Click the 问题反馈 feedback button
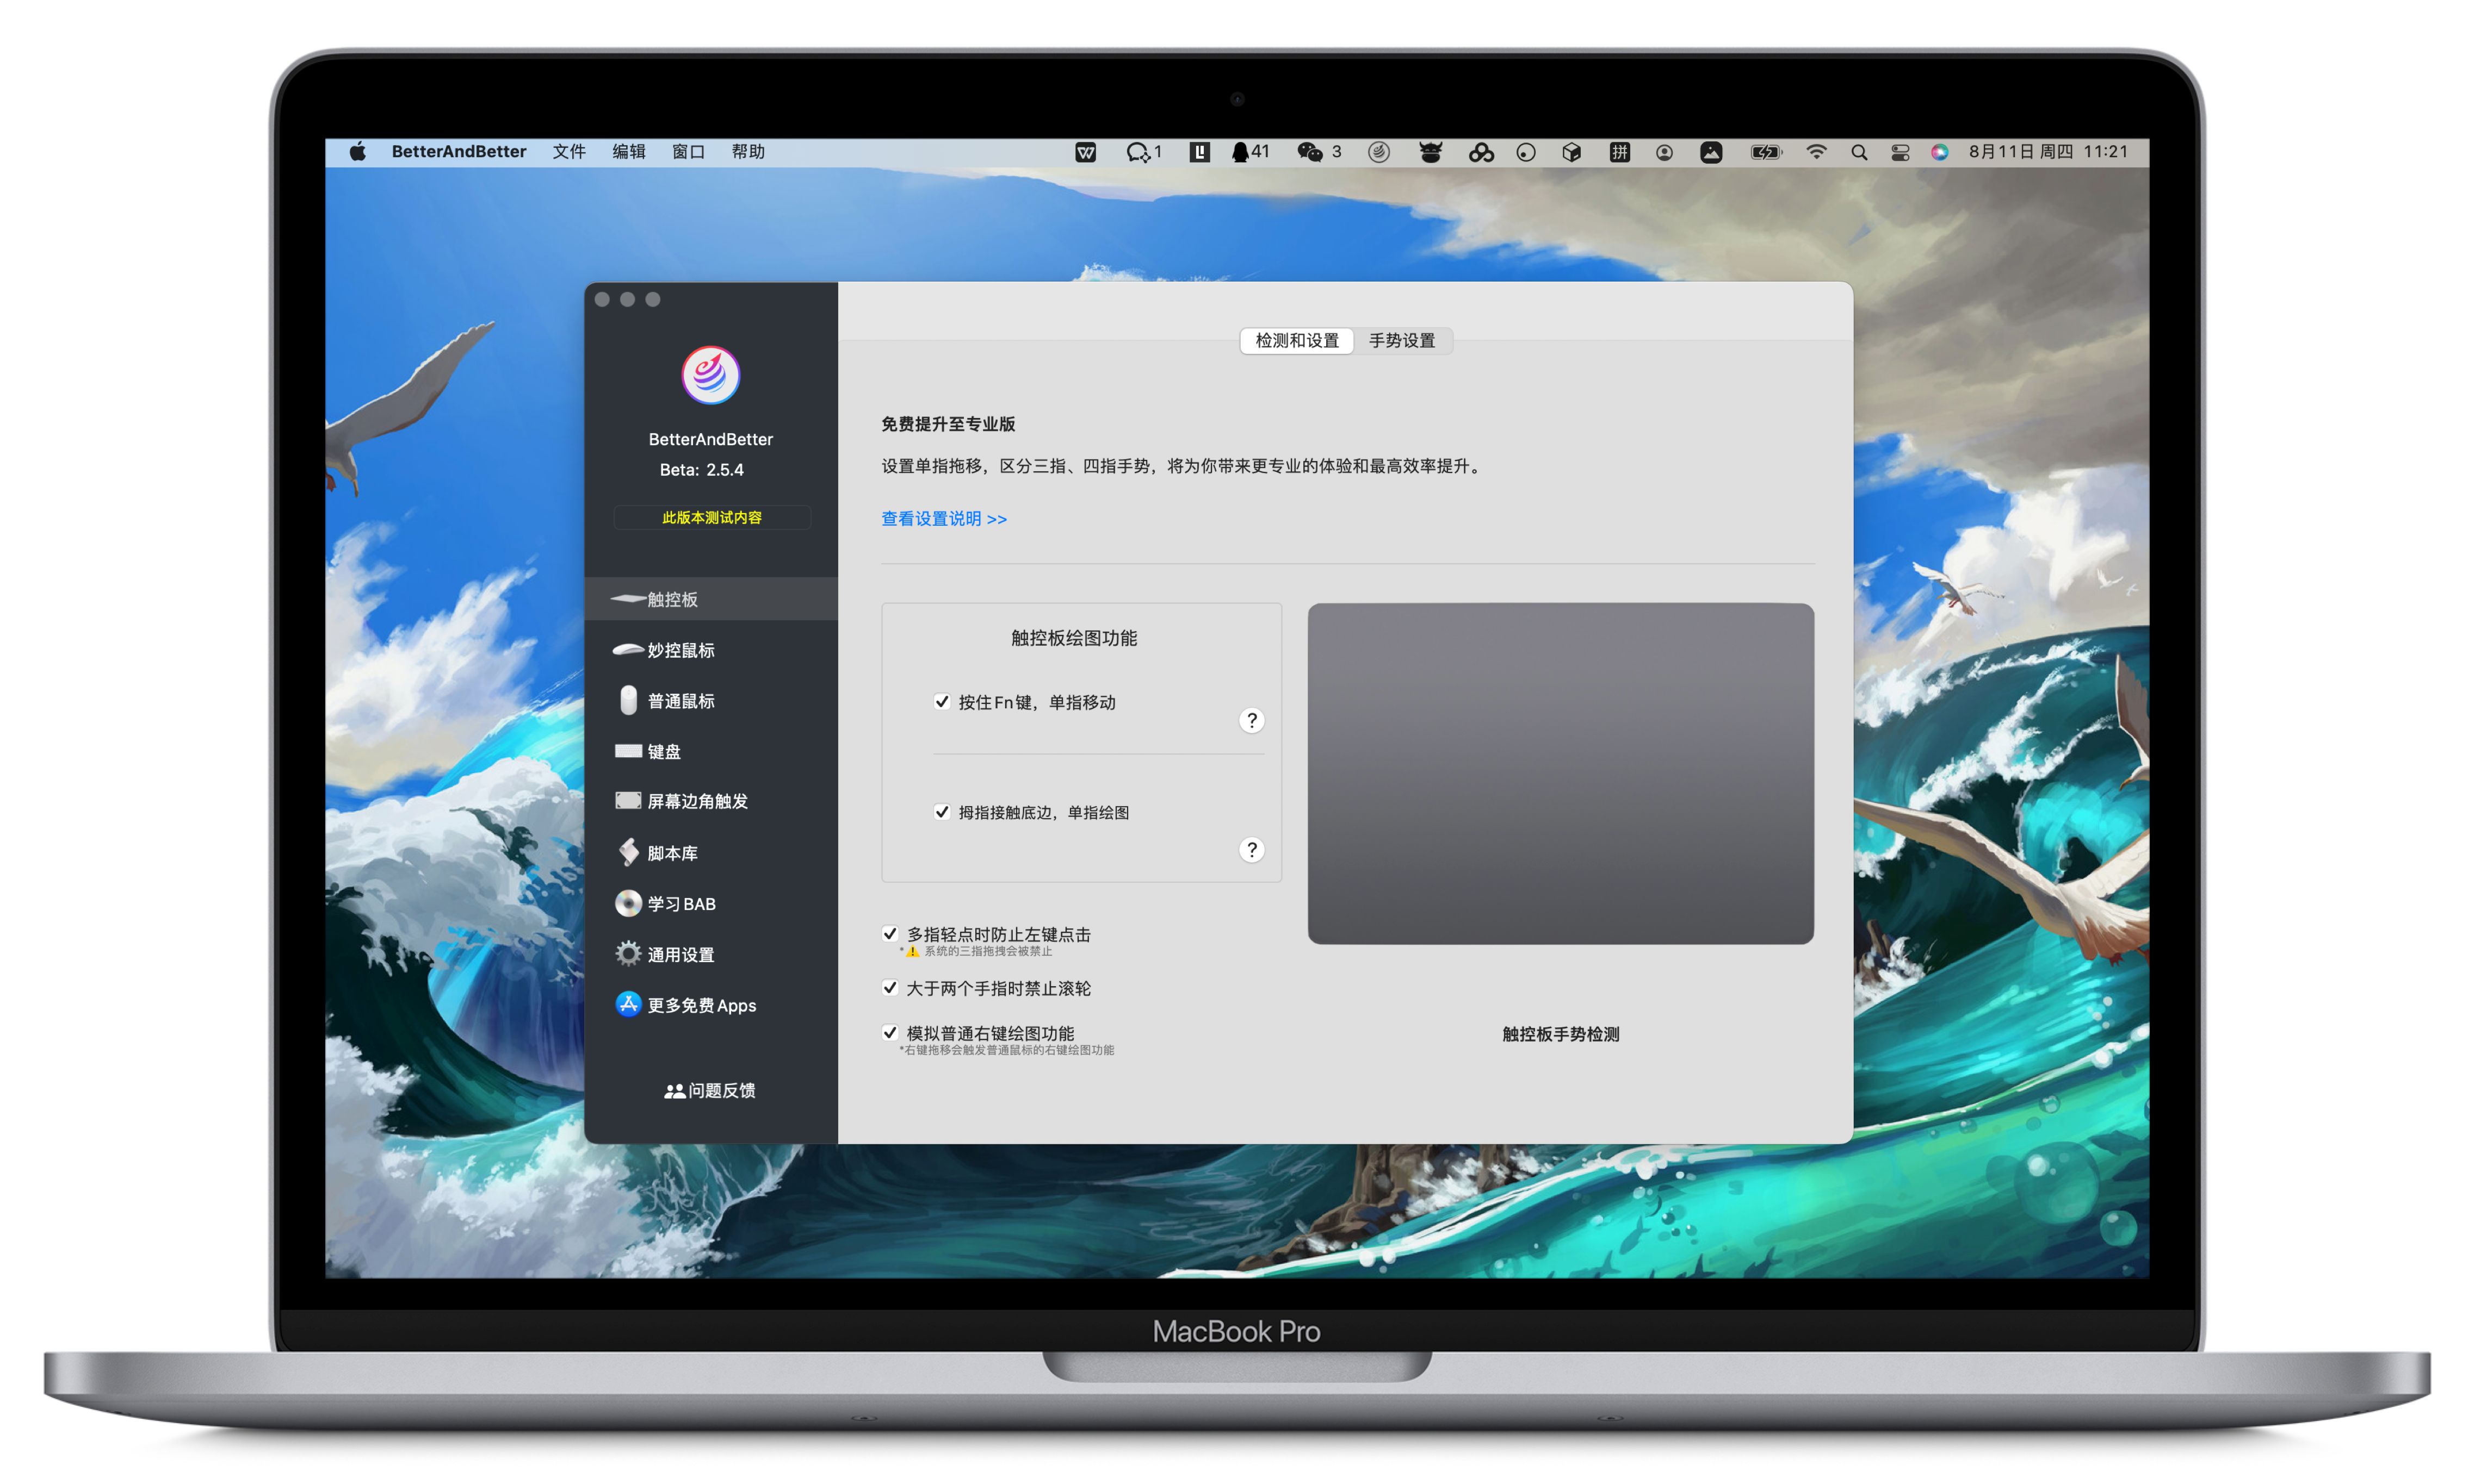This screenshot has width=2475, height=1484. pyautogui.click(x=710, y=1091)
